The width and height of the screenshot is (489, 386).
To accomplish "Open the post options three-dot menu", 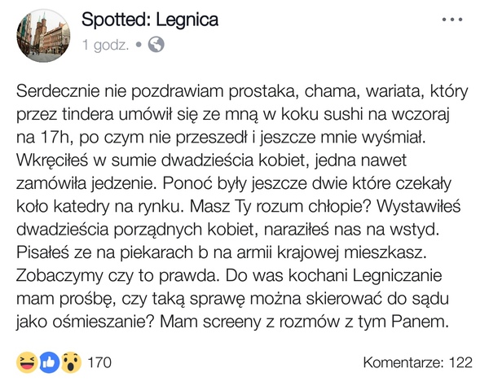I will (452, 19).
